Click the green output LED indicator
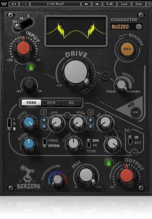152x219 pixels. [109, 162]
